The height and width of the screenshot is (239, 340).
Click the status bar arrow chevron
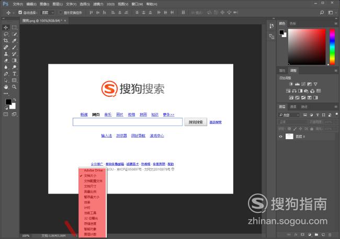(76, 236)
